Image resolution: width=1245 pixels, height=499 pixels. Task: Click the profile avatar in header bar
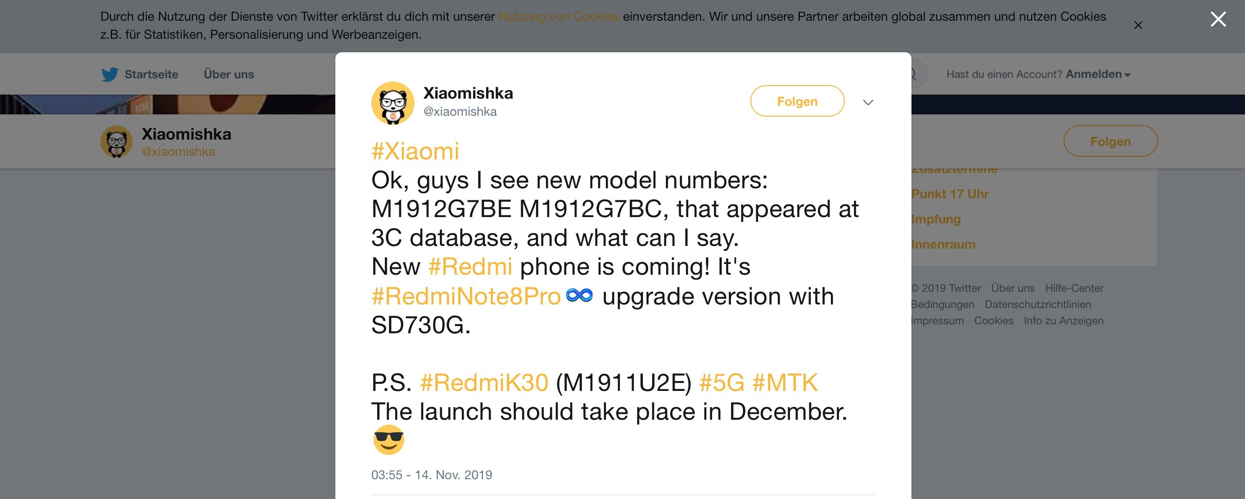point(117,142)
